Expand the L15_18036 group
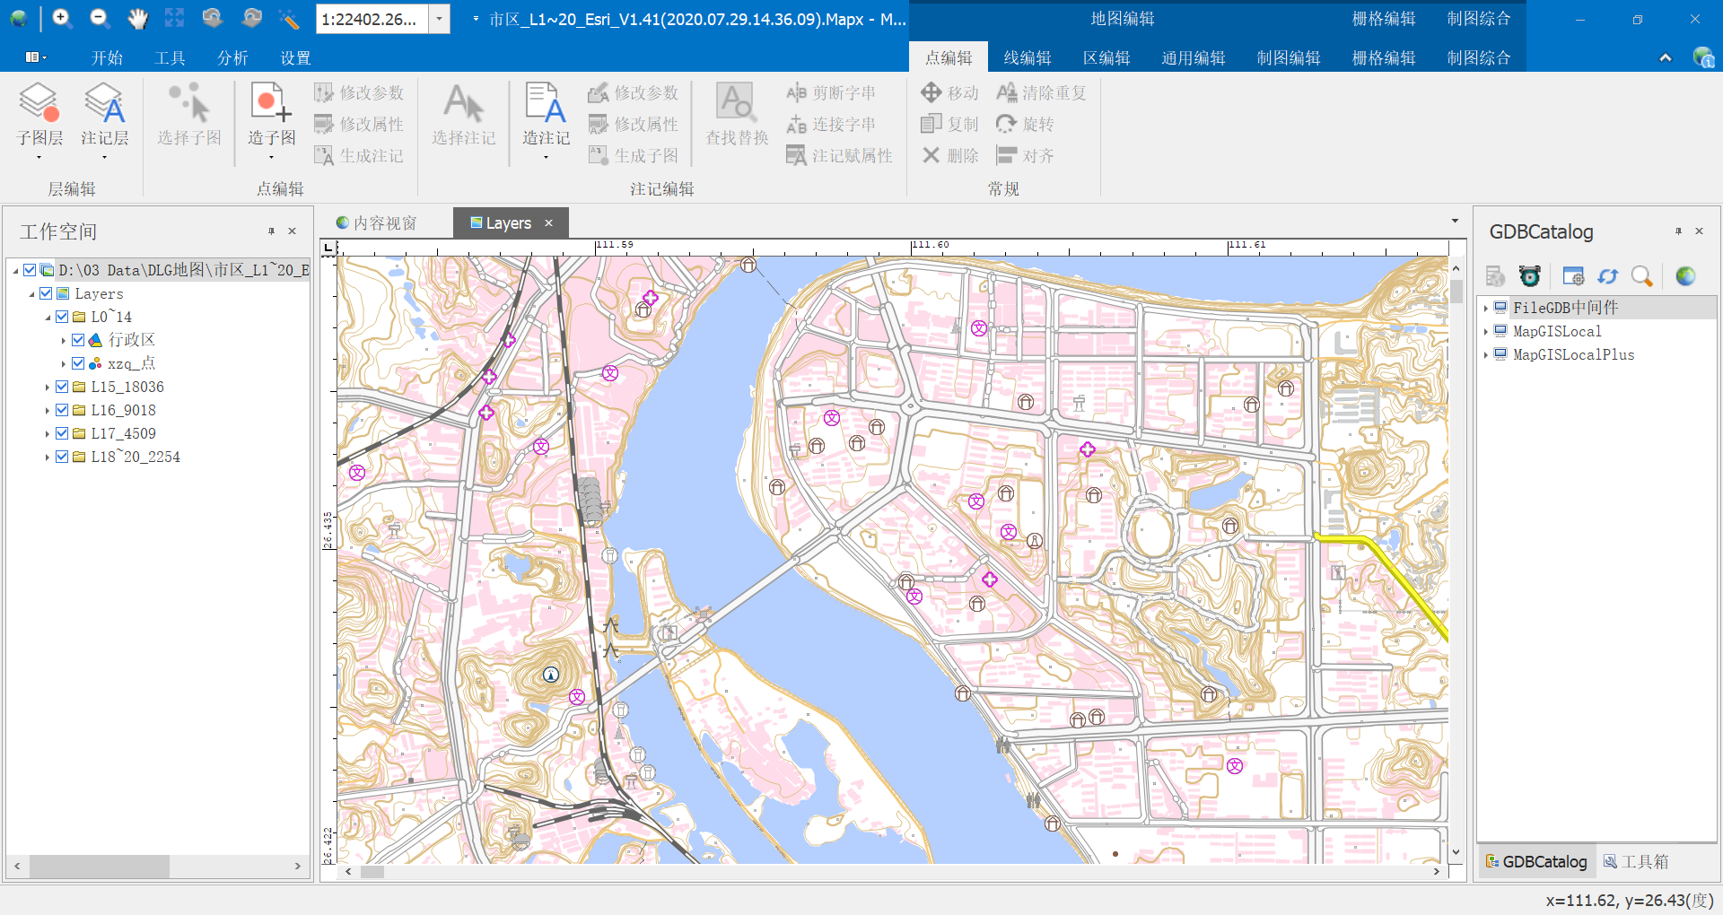 click(x=47, y=388)
